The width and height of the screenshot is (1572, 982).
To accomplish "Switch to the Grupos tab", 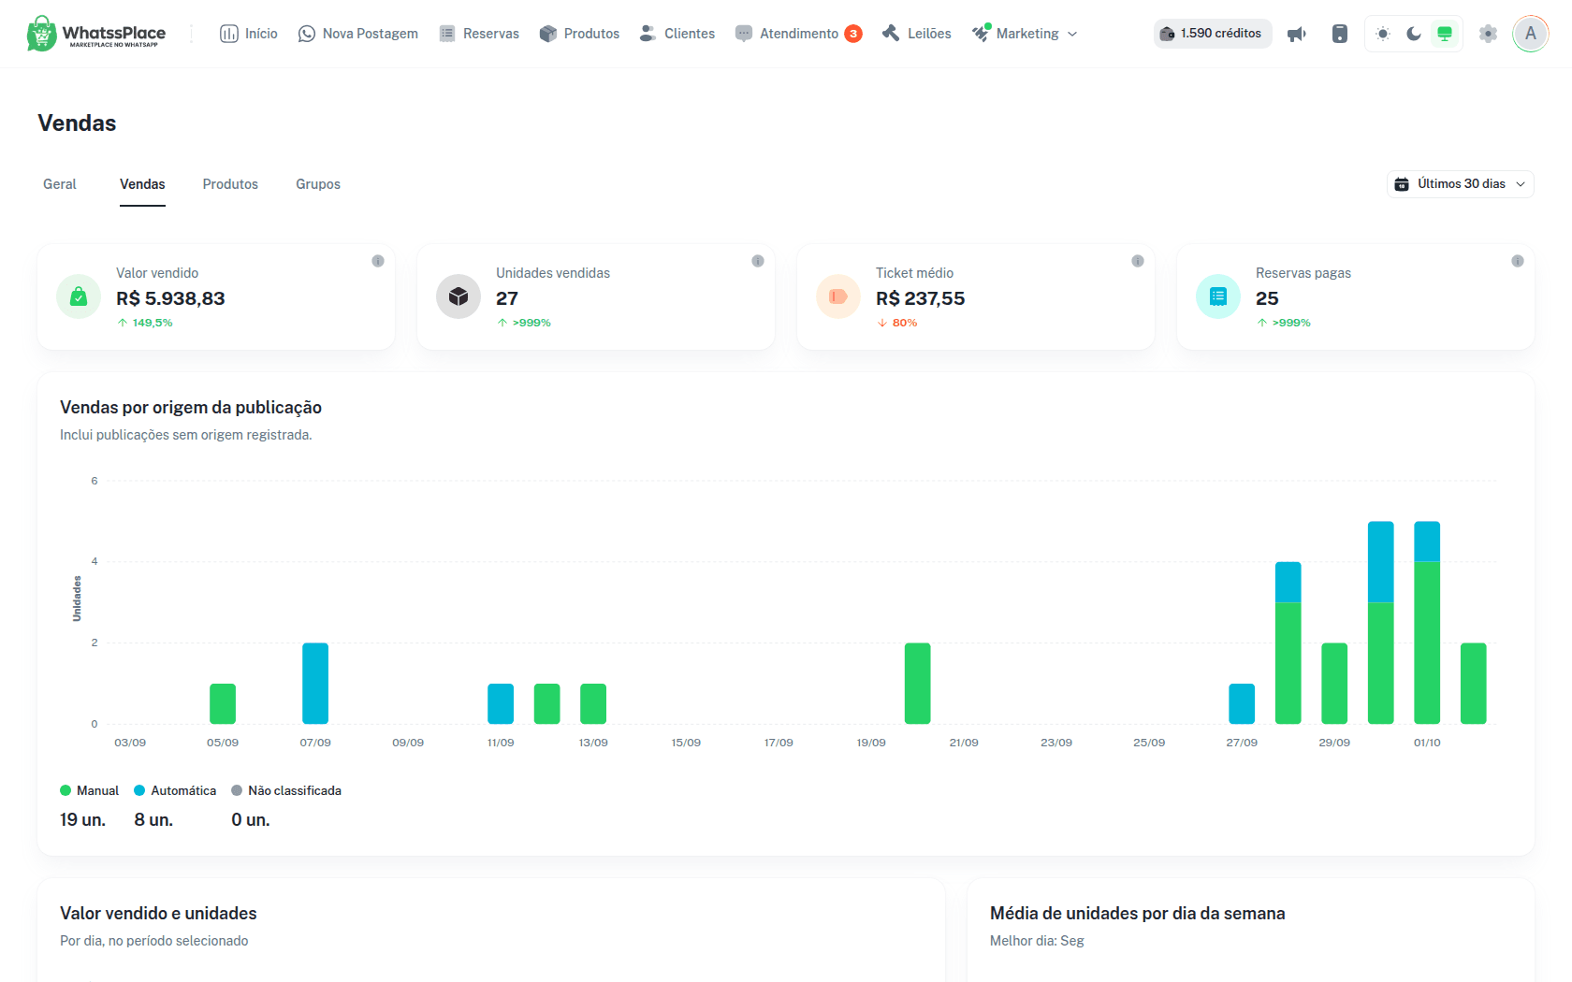I will (318, 184).
